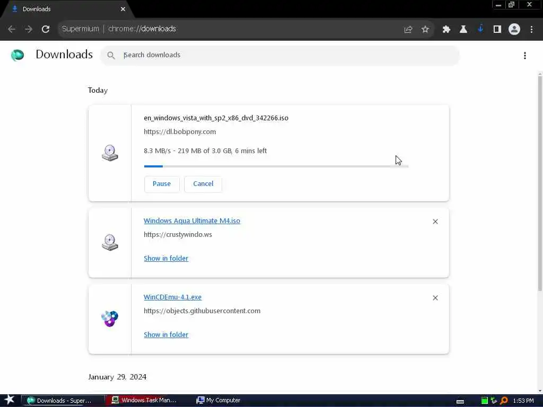Image resolution: width=543 pixels, height=407 pixels.
Task: Switch to My Computer taskbar item
Action: pyautogui.click(x=219, y=401)
